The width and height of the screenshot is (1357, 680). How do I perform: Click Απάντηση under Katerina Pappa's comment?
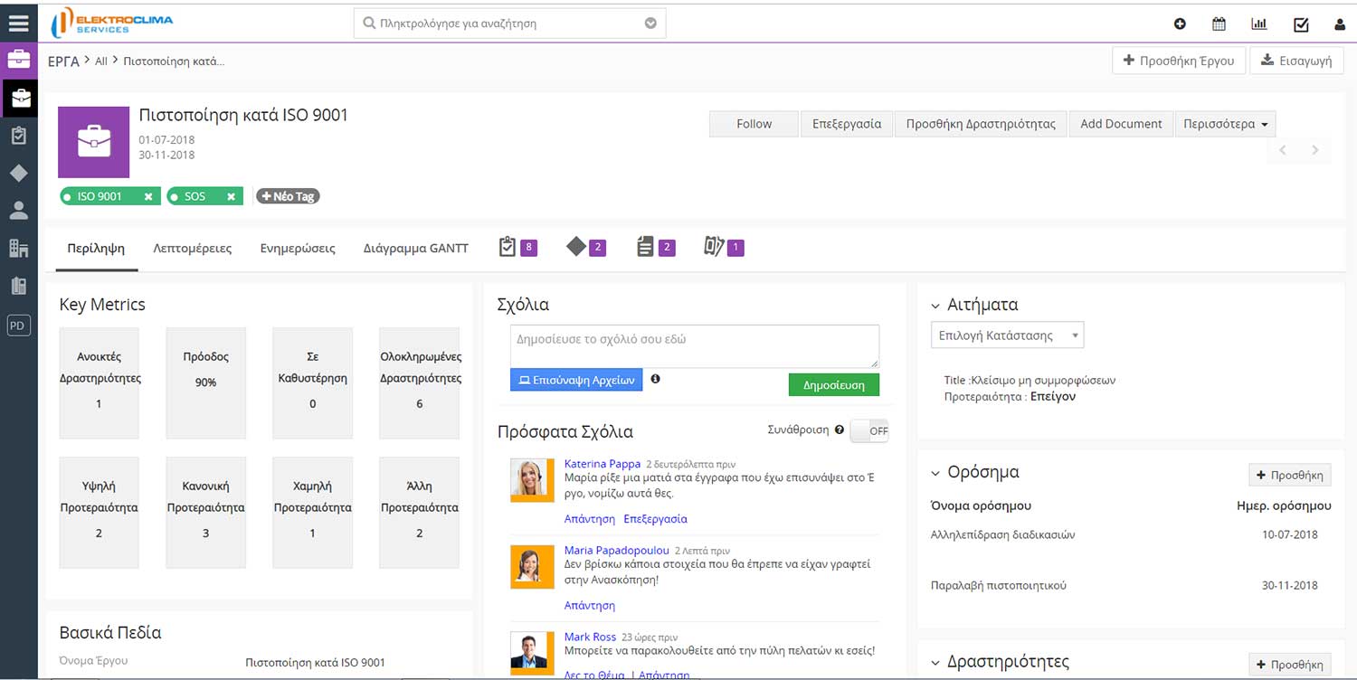pos(590,519)
